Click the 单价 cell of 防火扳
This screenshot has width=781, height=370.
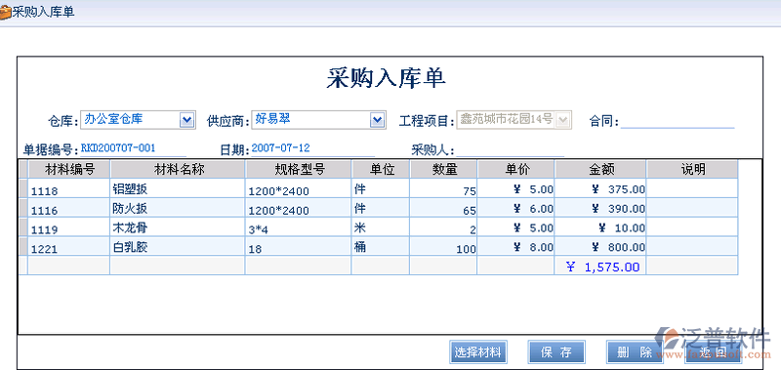pyautogui.click(x=516, y=208)
